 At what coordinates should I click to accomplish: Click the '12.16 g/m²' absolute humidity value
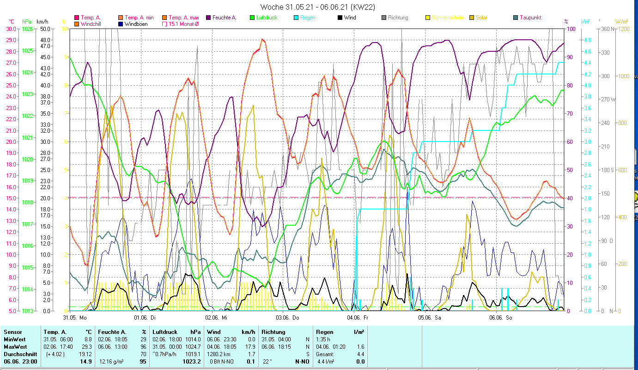[x=112, y=362]
